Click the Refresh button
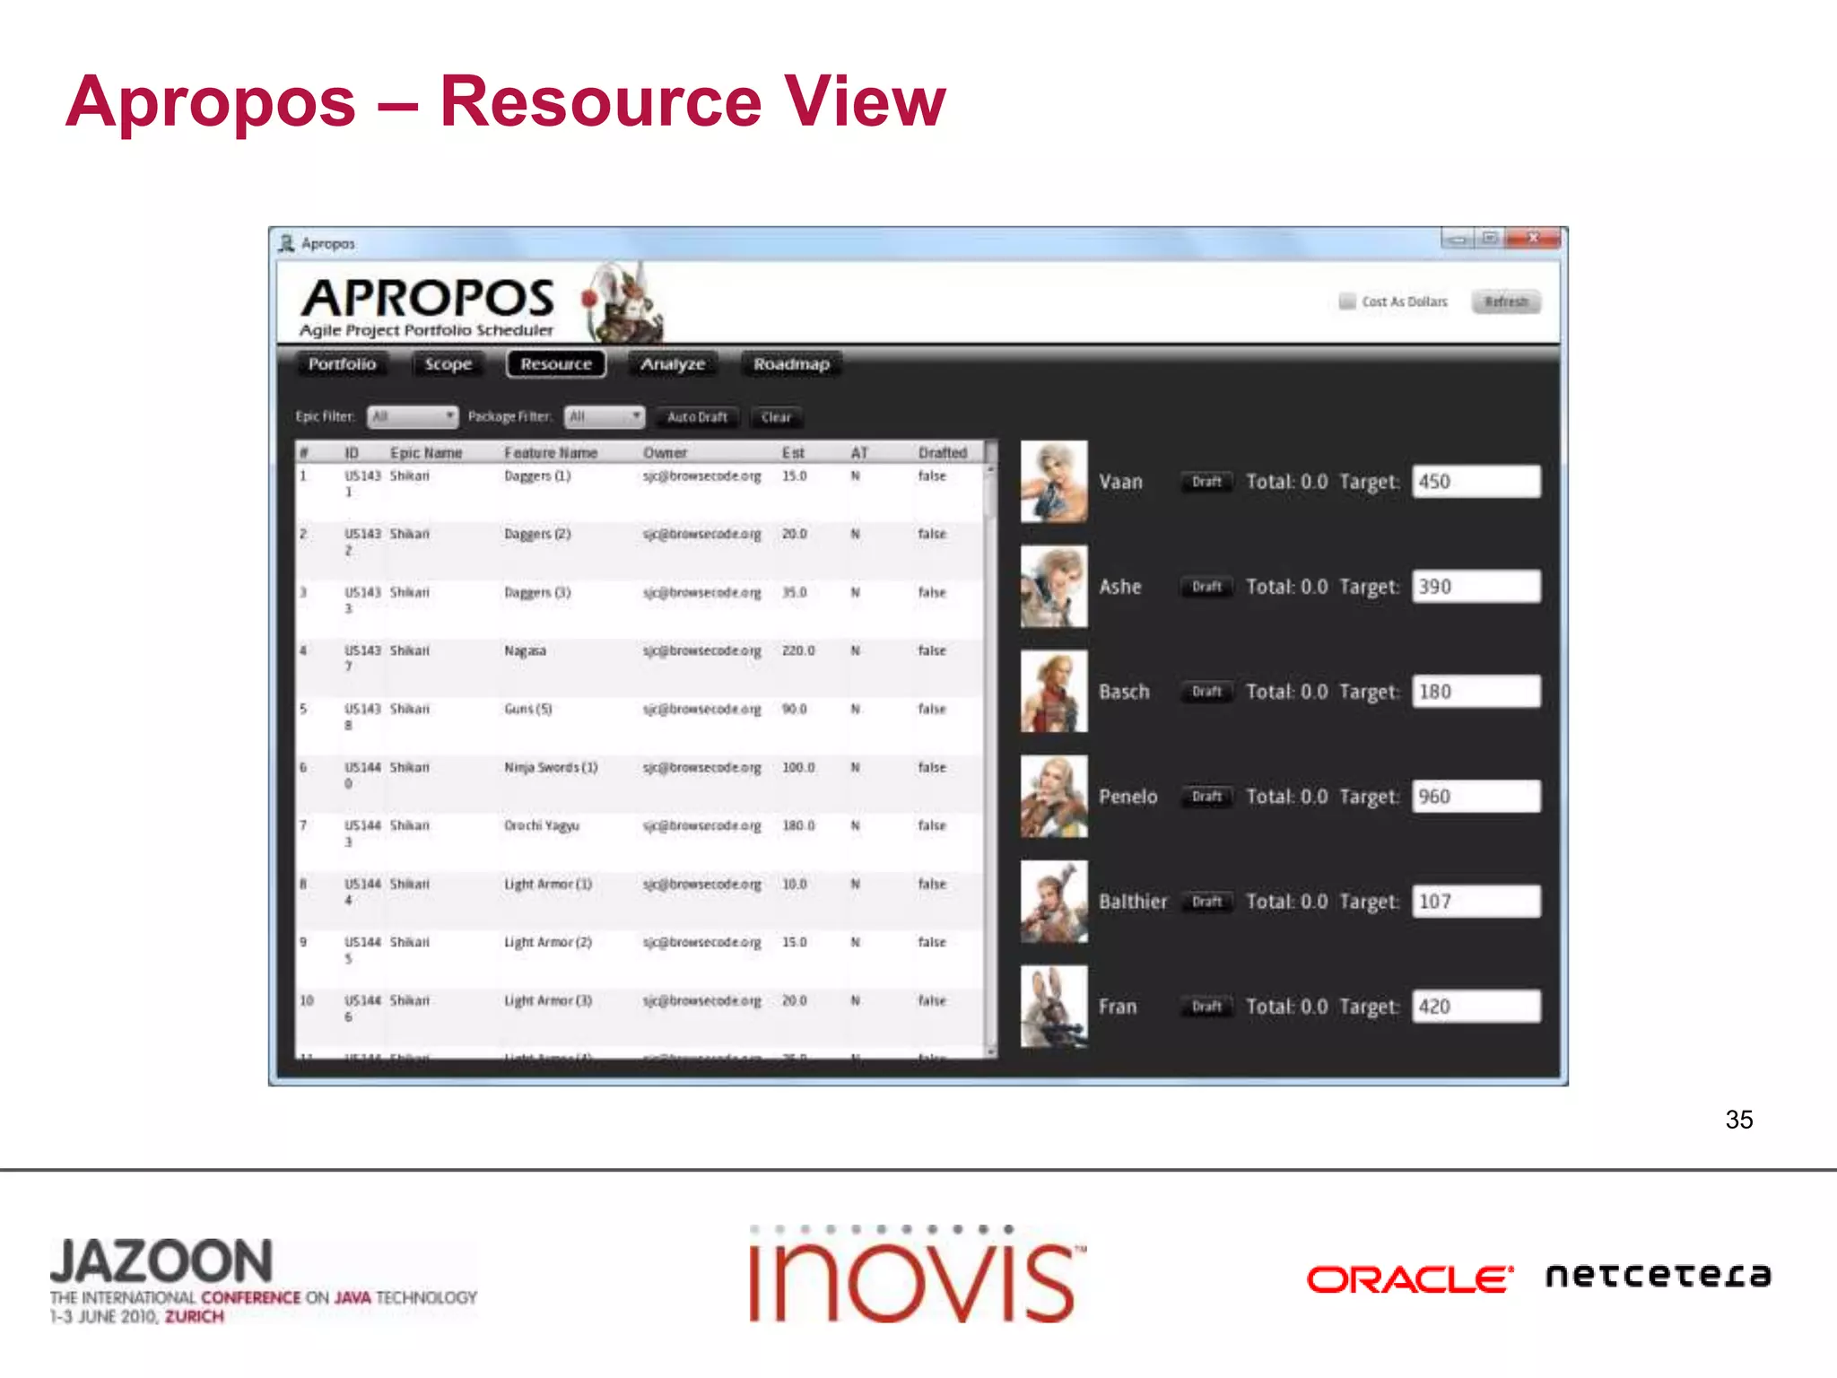Screen dimensions: 1837x1378 point(1506,301)
